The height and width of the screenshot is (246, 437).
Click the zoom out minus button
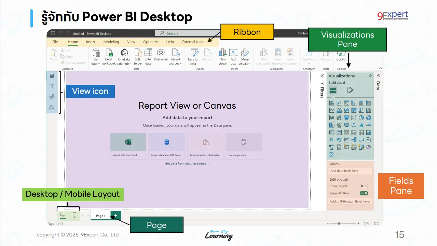coord(328,223)
